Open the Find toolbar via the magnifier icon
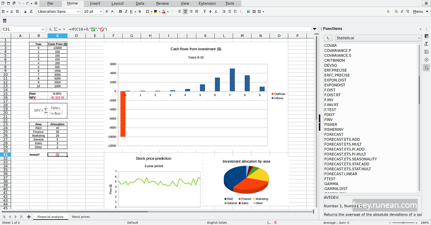The width and height of the screenshot is (431, 225). point(396,11)
